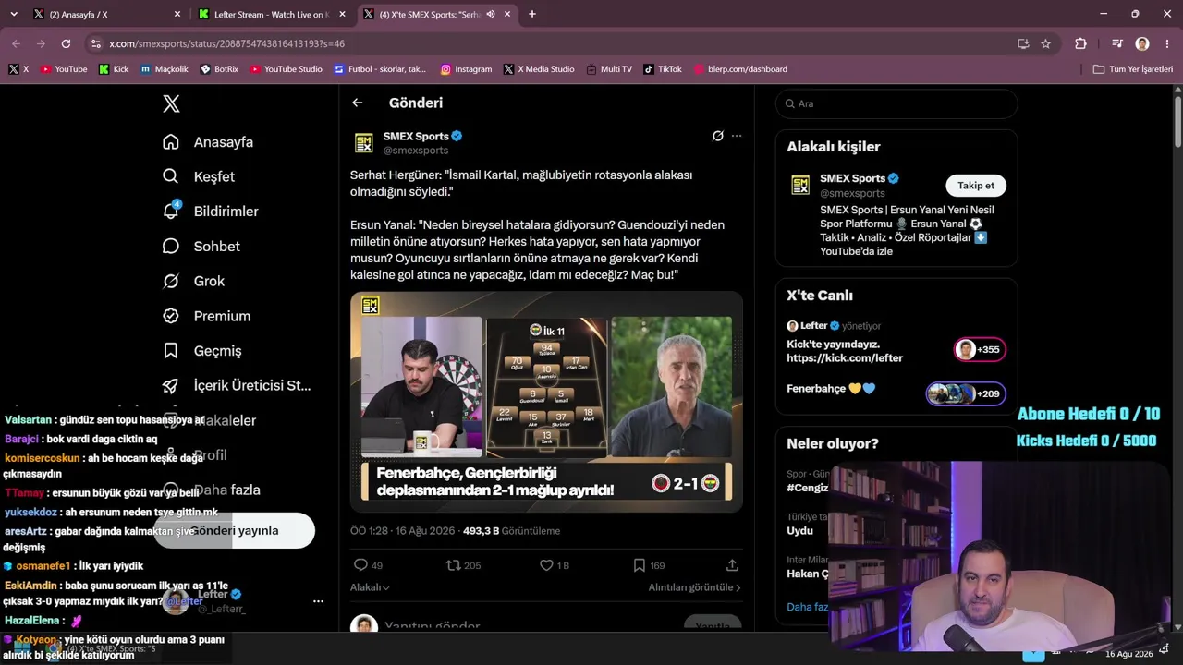Click the Ara search field on X
1183x665 pixels.
point(896,103)
